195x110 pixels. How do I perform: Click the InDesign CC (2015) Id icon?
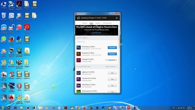point(79,60)
